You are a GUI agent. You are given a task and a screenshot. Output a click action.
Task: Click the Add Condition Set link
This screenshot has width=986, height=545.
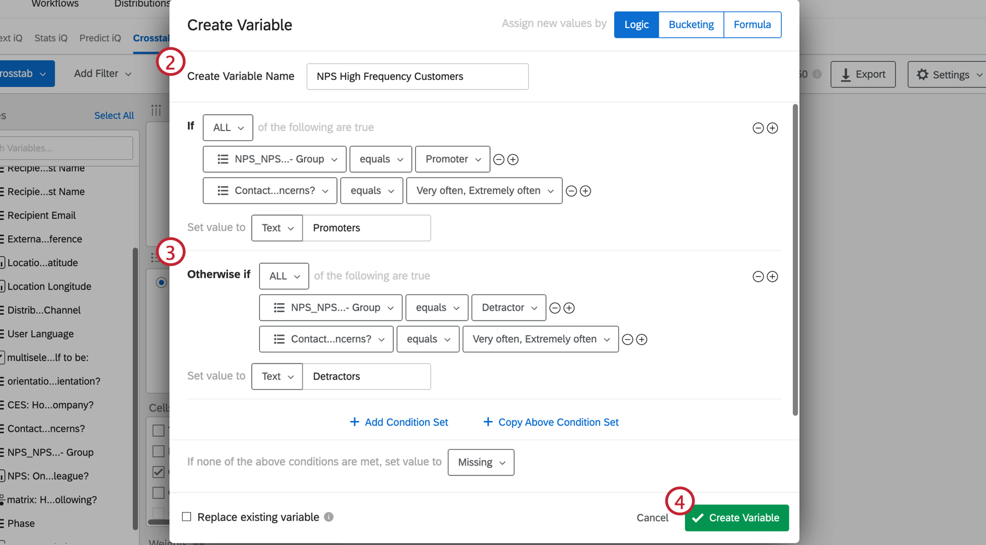point(399,422)
